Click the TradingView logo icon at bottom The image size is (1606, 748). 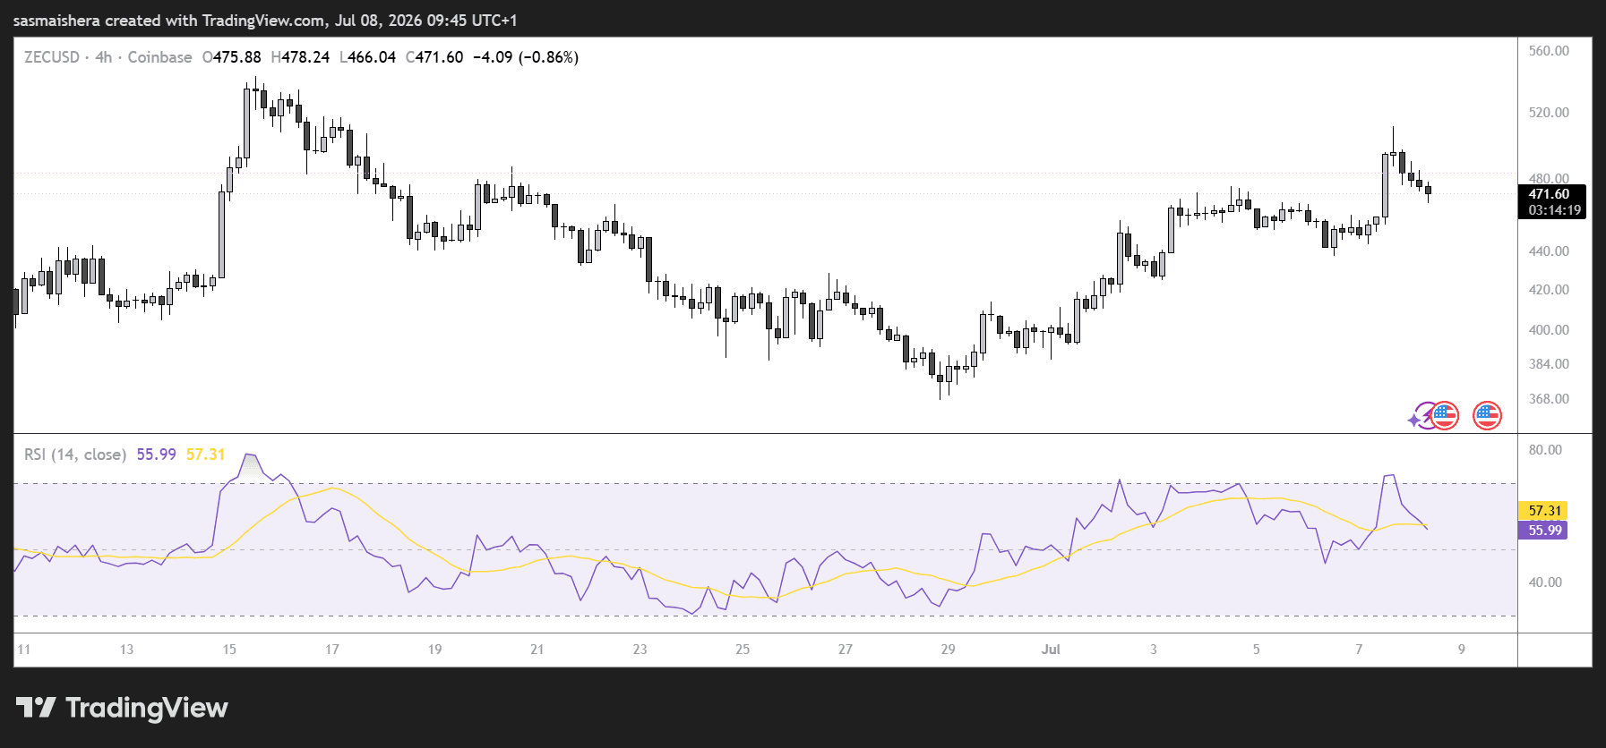36,708
